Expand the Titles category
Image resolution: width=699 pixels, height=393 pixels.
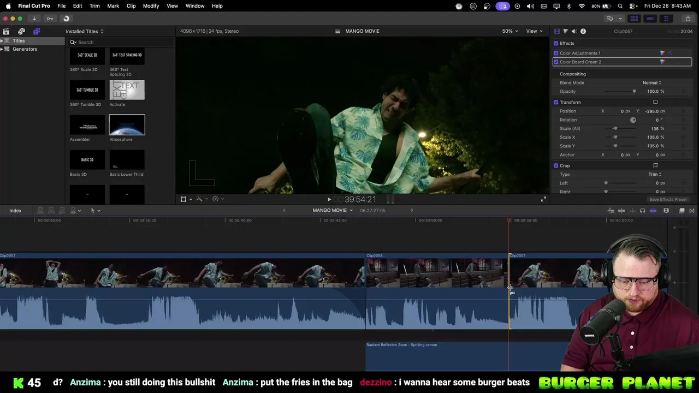(2, 41)
